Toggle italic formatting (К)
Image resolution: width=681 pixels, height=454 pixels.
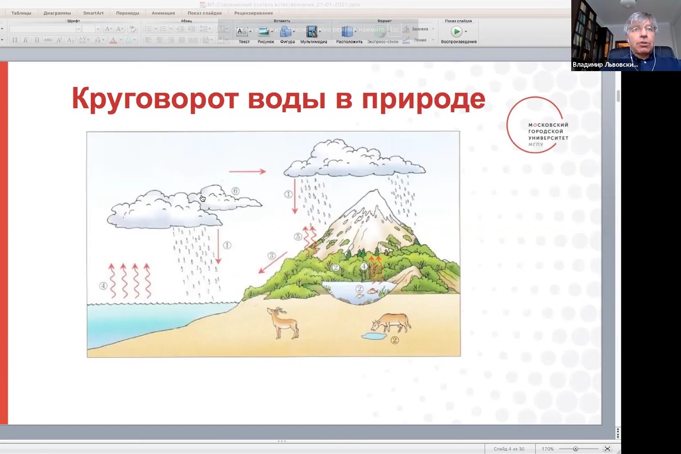(26, 40)
